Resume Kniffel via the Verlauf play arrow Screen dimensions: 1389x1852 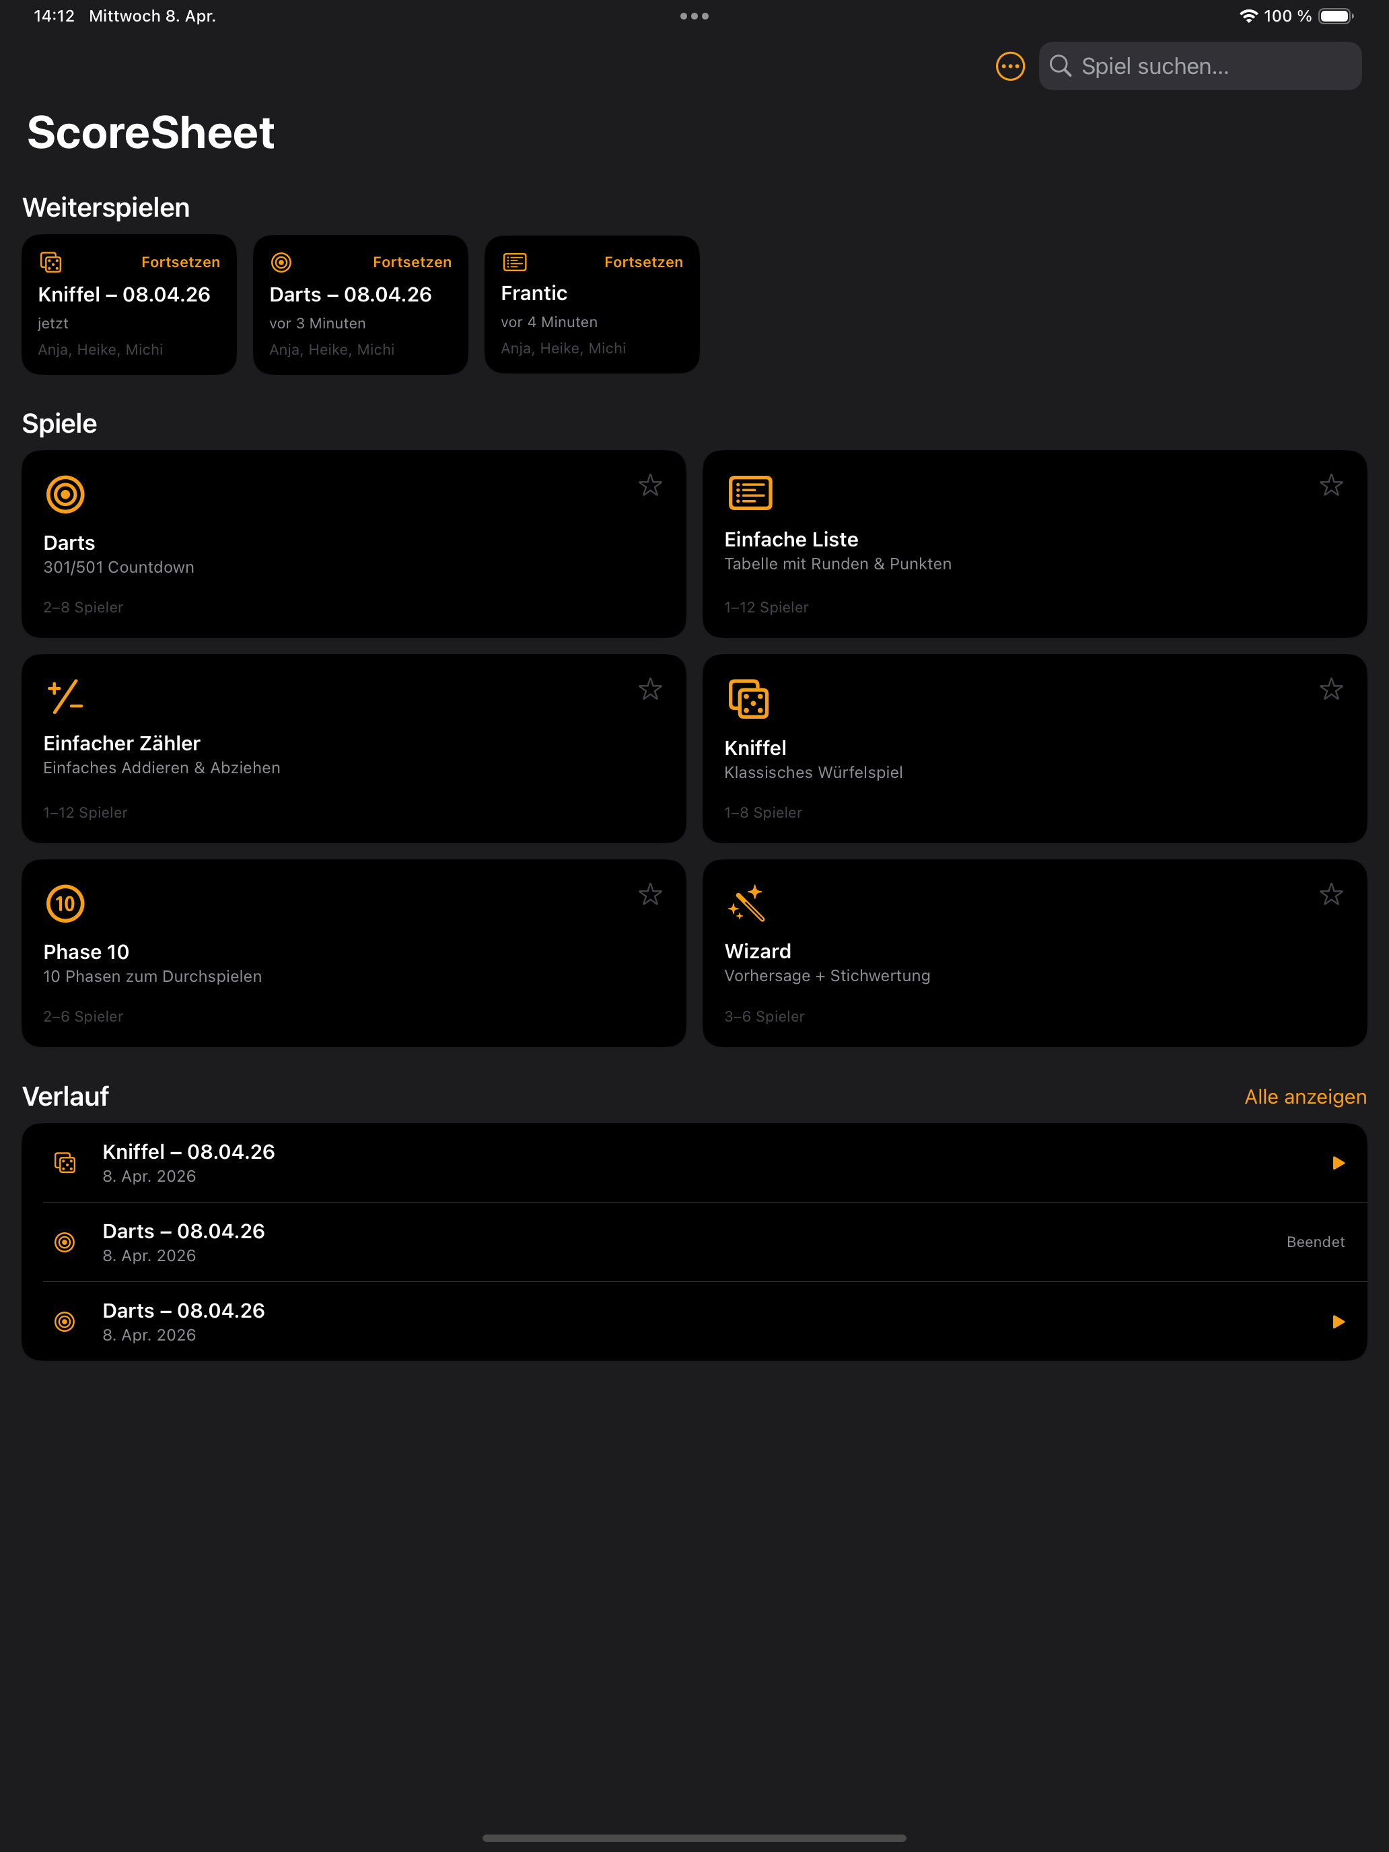coord(1338,1163)
